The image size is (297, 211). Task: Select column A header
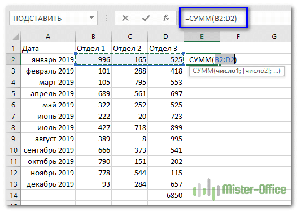[48, 37]
